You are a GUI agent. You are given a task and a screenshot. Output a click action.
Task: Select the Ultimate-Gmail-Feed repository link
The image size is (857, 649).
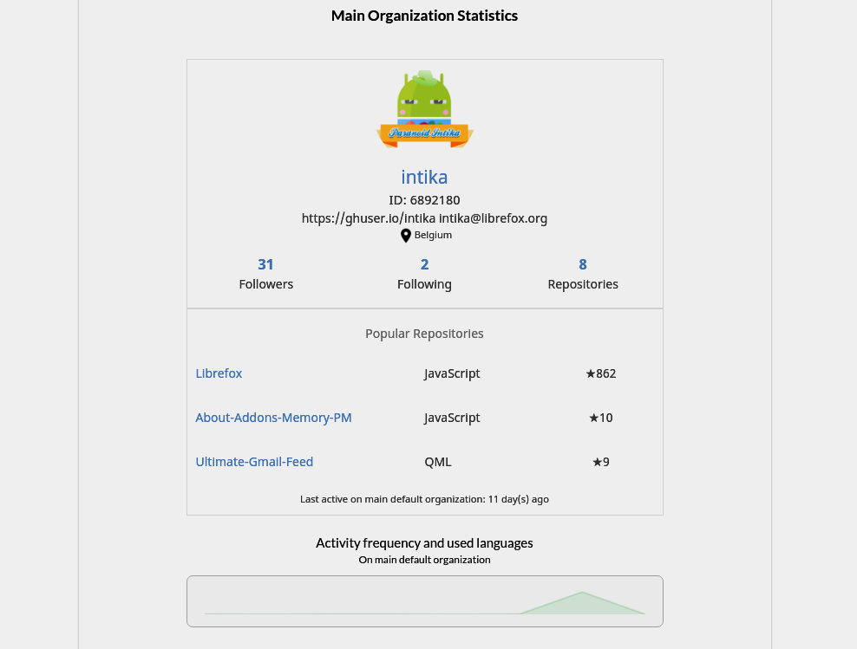(x=254, y=462)
